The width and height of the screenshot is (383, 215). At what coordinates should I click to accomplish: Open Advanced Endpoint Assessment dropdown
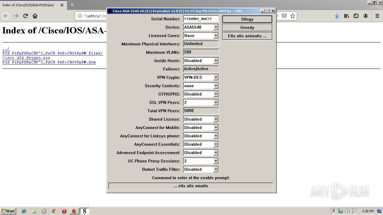216,153
